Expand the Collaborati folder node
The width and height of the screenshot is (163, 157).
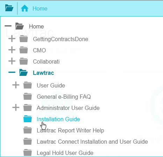pos(12,61)
